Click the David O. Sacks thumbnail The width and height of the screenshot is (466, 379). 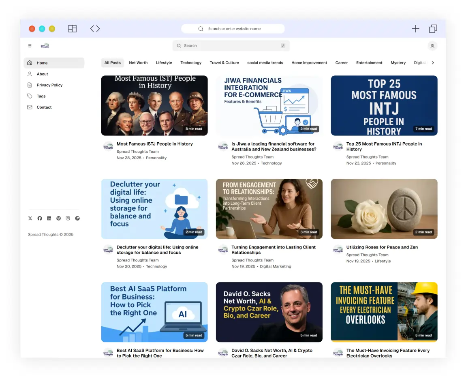coord(269,312)
